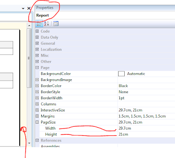Click design pane scrollbar up arrow
The height and width of the screenshot is (158, 175).
[x=29, y=26]
